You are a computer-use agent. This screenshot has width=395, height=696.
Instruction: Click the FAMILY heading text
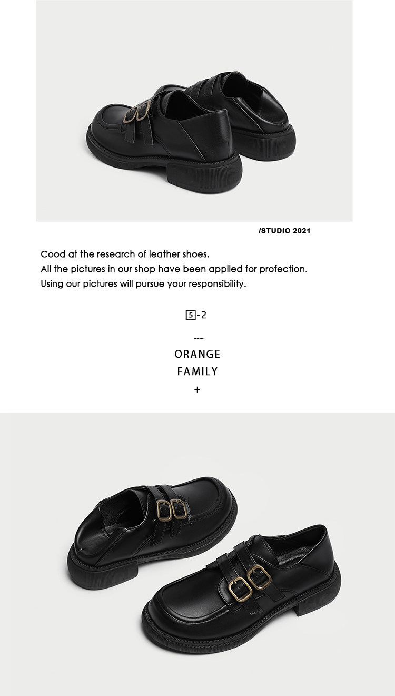click(197, 371)
